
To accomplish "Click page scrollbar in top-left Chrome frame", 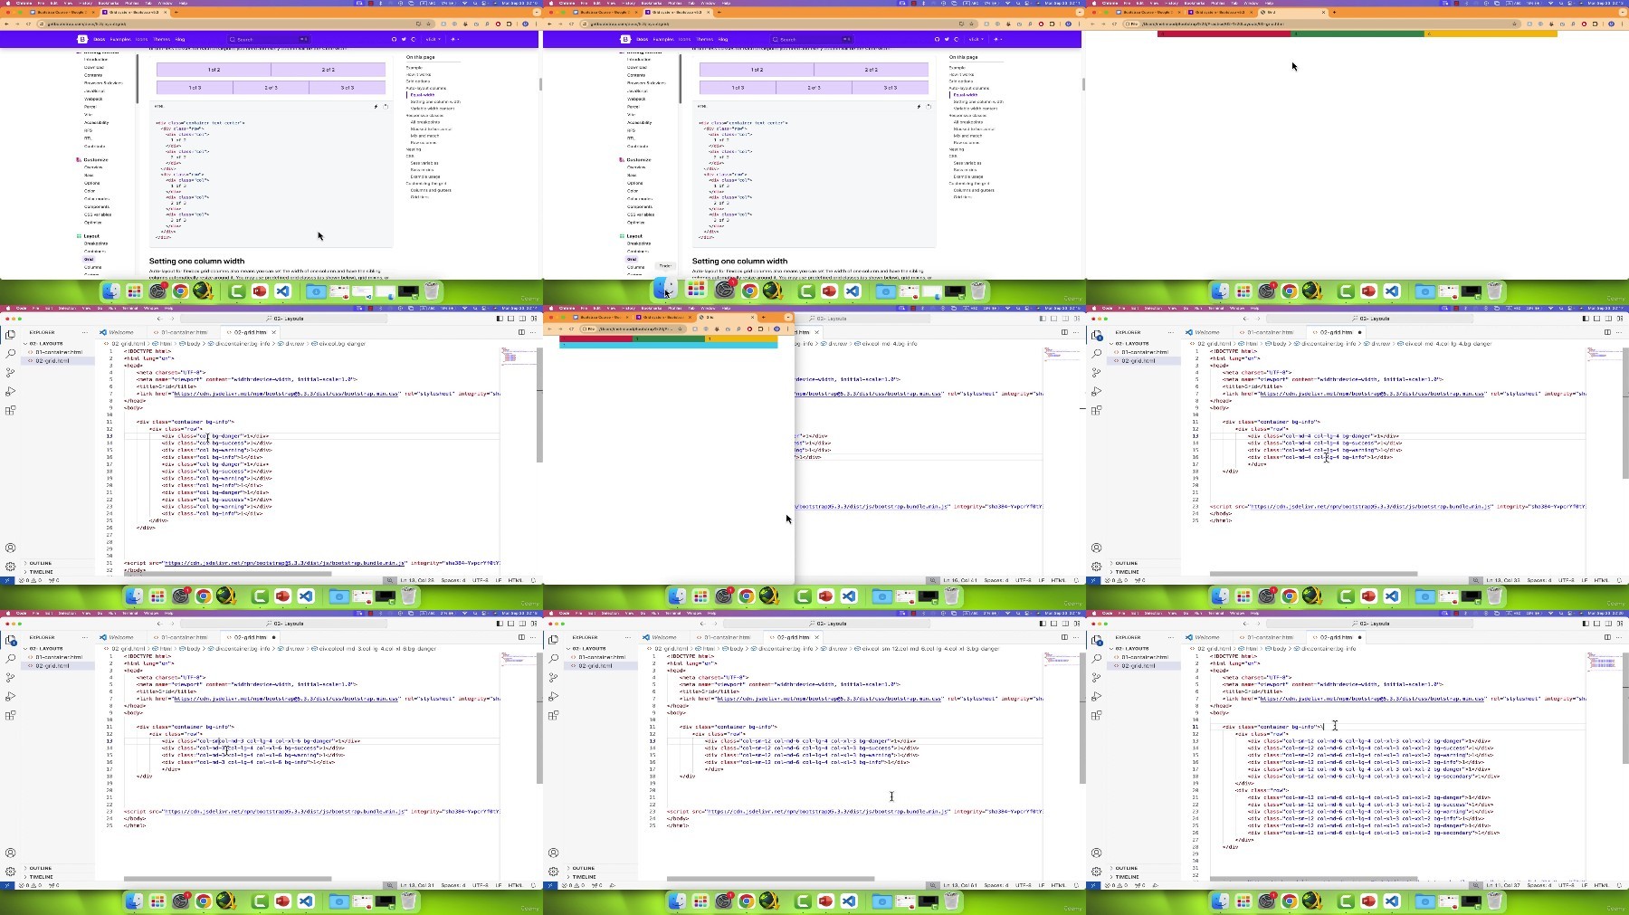I will [540, 84].
